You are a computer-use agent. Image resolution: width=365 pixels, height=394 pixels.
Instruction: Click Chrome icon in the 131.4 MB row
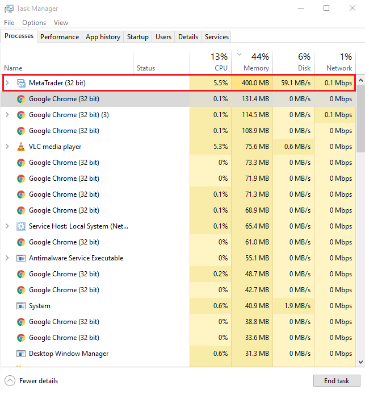pos(21,99)
